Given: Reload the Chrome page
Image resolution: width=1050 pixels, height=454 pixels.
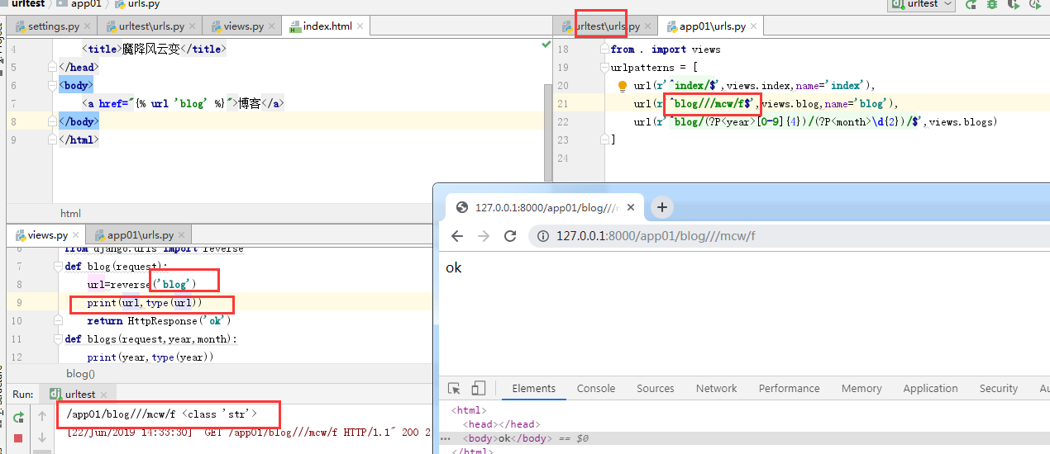Looking at the screenshot, I should pos(510,236).
